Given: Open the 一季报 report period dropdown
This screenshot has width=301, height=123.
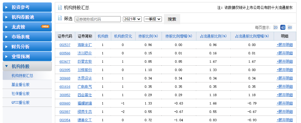Looking at the screenshot, I should 153,19.
